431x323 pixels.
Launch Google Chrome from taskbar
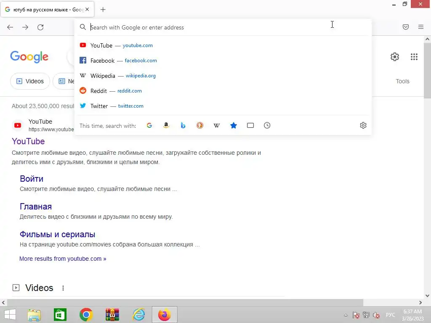[x=86, y=315]
